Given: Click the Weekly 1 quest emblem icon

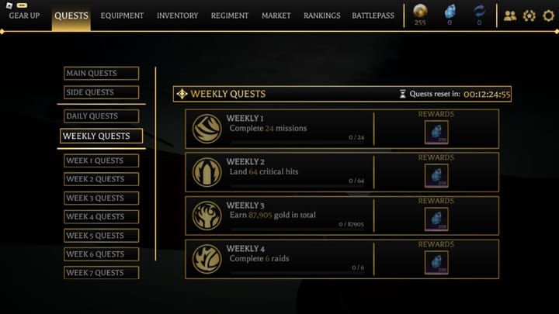Looking at the screenshot, I should [207, 129].
